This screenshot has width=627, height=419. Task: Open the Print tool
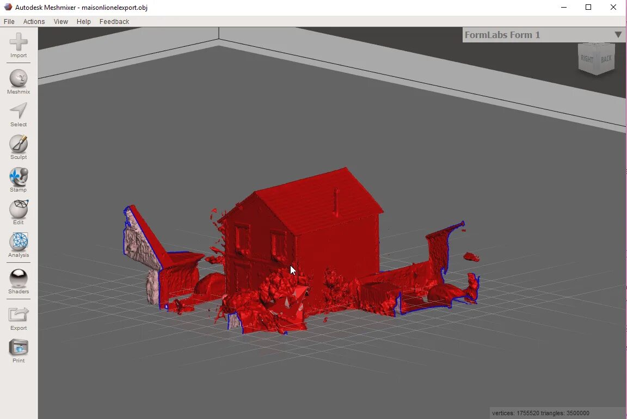[x=19, y=350]
